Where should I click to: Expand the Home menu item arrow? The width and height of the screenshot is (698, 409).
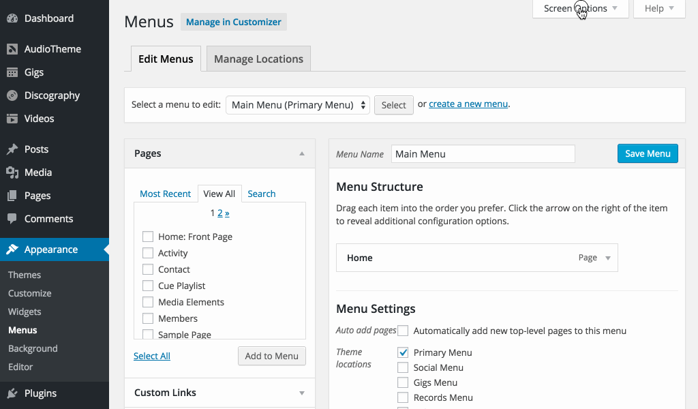click(607, 258)
